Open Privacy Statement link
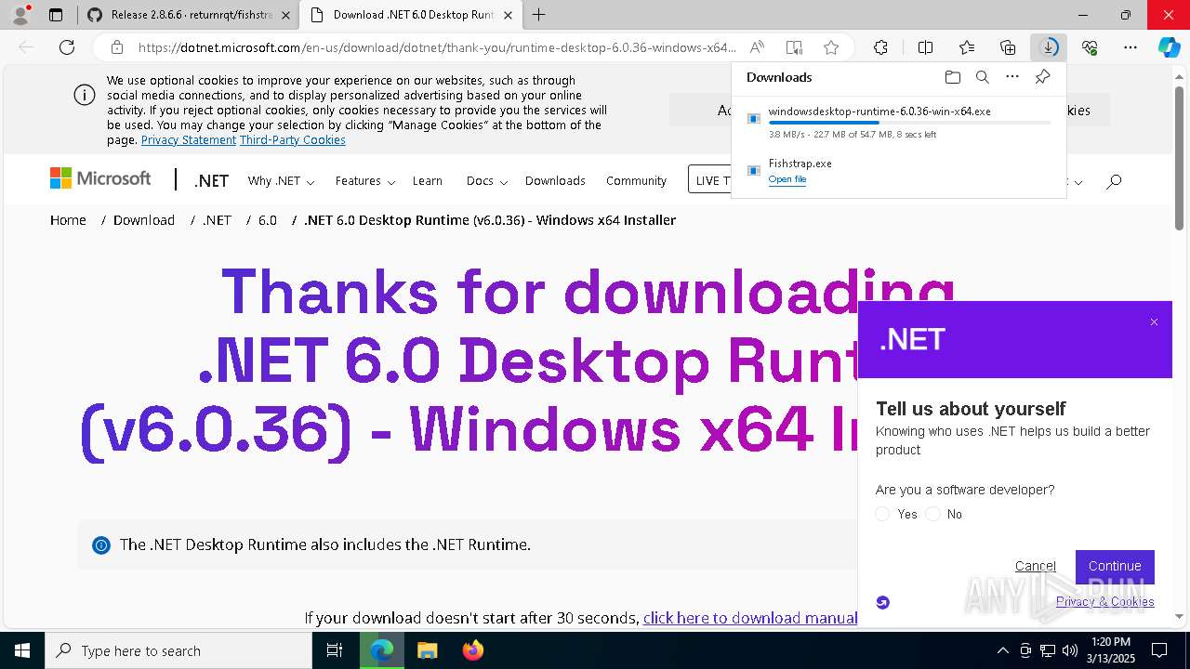1190x669 pixels. (189, 139)
